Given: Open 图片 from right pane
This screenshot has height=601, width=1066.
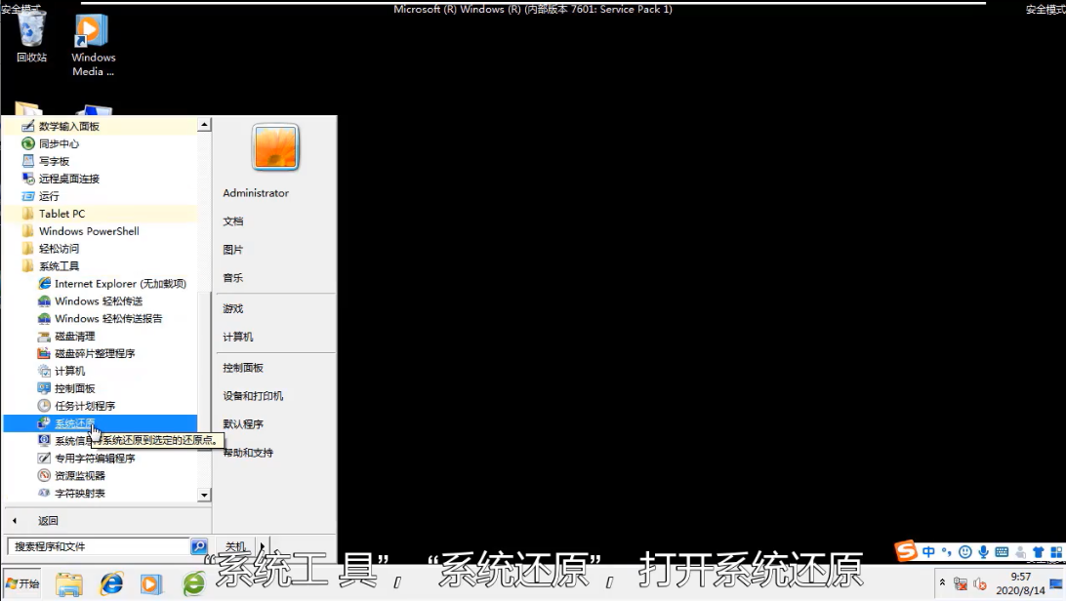Looking at the screenshot, I should point(233,250).
